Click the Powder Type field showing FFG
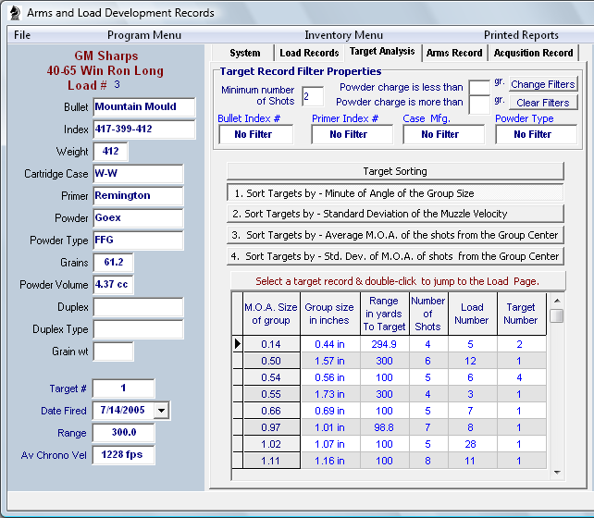The image size is (594, 518). pyautogui.click(x=138, y=240)
